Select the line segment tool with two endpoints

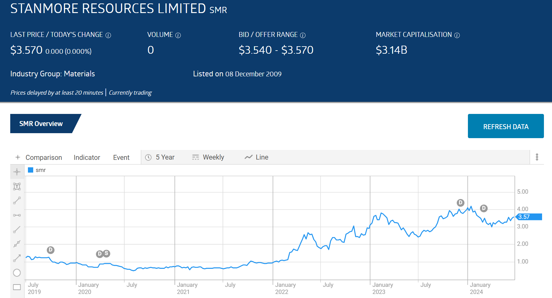(x=17, y=201)
